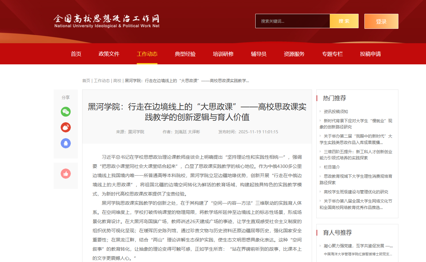This screenshot has width=426, height=262.
Task: Go to 典型经验 in navigation bar
Action: tap(185, 54)
